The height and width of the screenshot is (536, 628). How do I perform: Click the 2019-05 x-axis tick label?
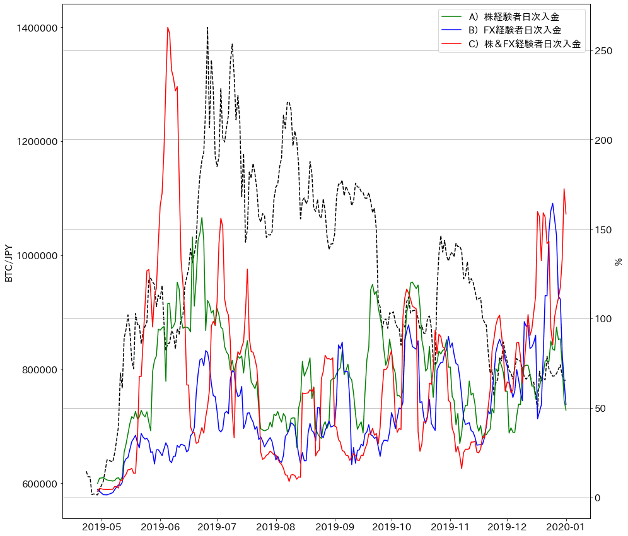[x=102, y=526]
